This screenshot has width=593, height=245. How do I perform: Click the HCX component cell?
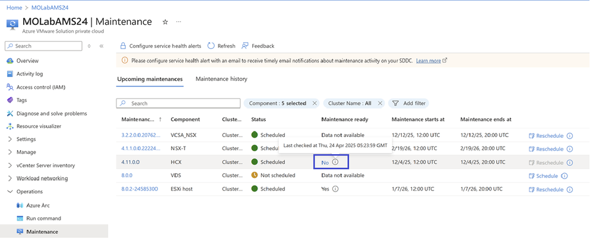[x=176, y=162]
